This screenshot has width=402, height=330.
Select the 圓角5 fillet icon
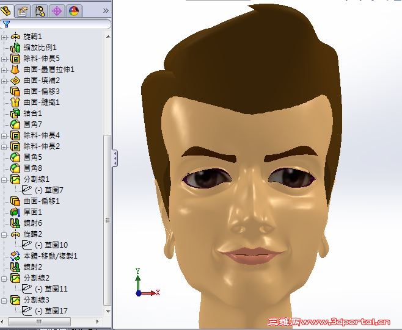[x=15, y=157]
